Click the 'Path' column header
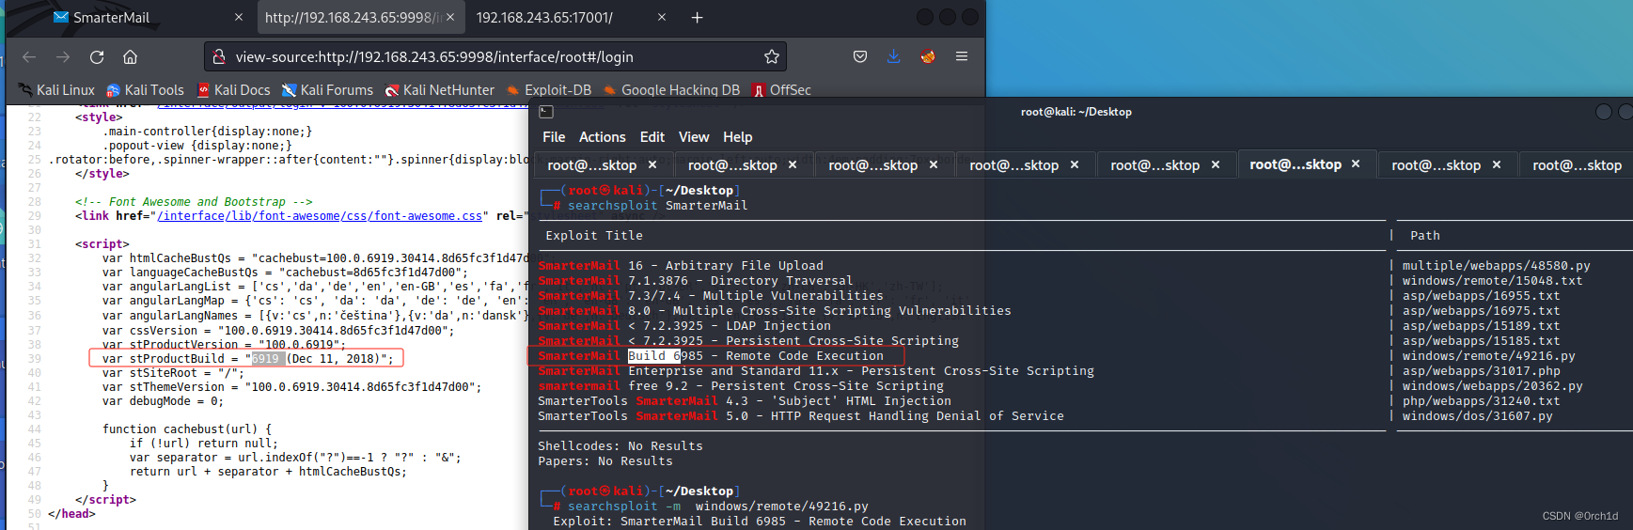1633x530 pixels. 1425,236
